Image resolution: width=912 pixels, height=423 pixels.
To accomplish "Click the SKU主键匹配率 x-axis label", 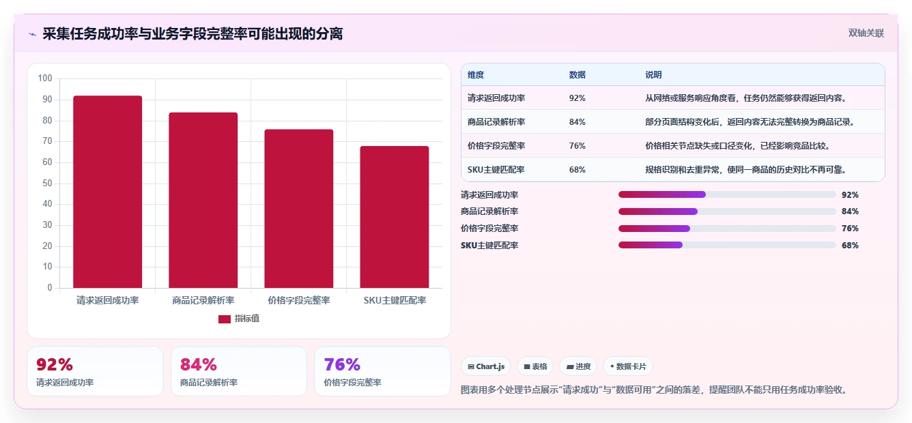I will coord(395,300).
